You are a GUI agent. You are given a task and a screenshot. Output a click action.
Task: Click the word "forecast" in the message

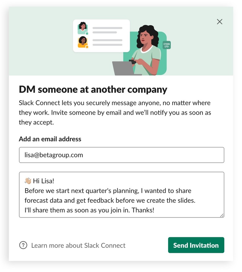[37, 200]
